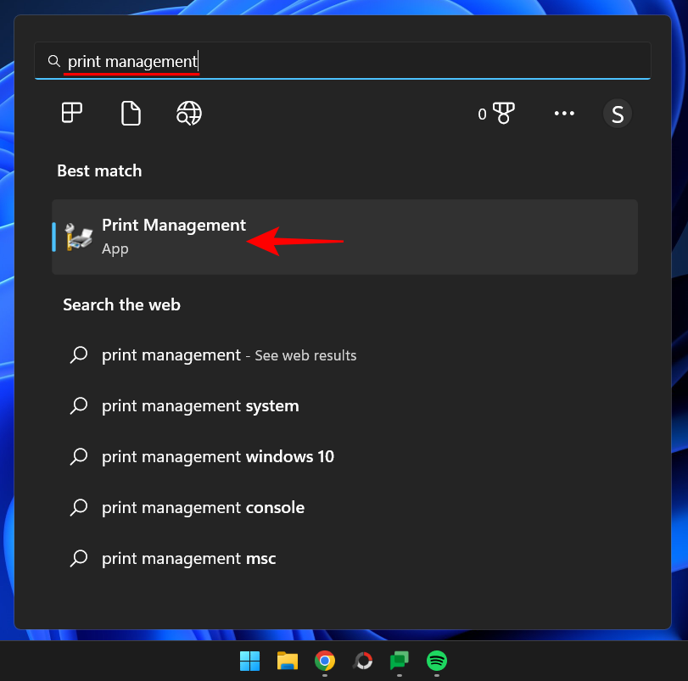This screenshot has width=688, height=681.
Task: Open File Explorer from the taskbar
Action: [287, 661]
